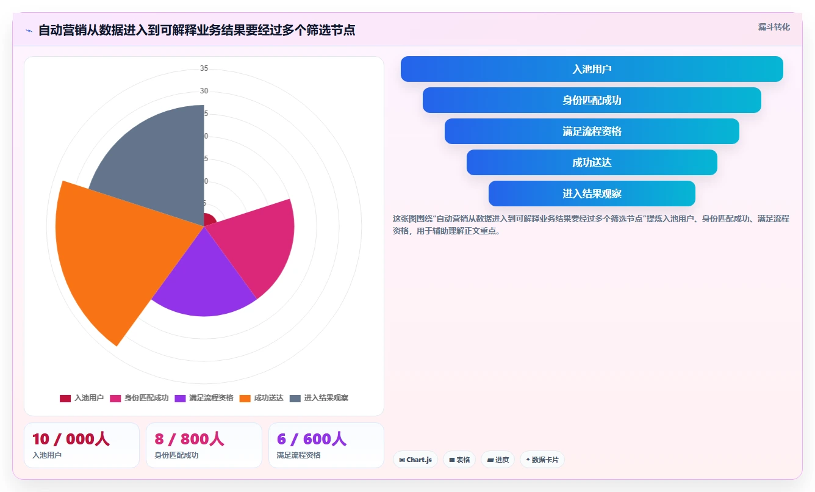
Task: Click the 数据卡片 tag
Action: [x=542, y=460]
